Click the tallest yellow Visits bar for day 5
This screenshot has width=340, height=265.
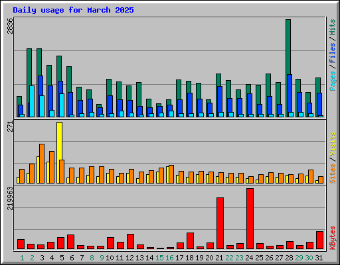[x=59, y=152]
